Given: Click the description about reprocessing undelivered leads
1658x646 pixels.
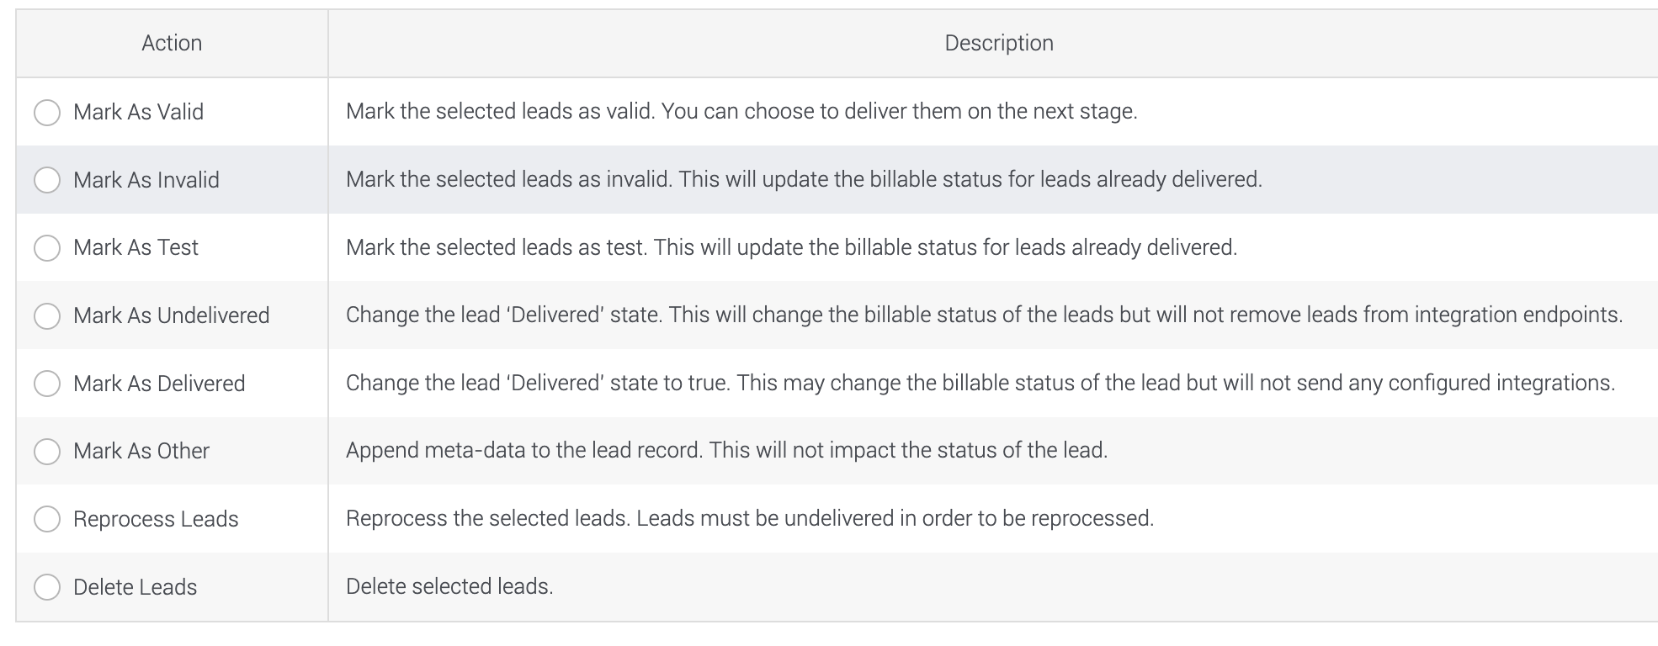Looking at the screenshot, I should point(750,518).
